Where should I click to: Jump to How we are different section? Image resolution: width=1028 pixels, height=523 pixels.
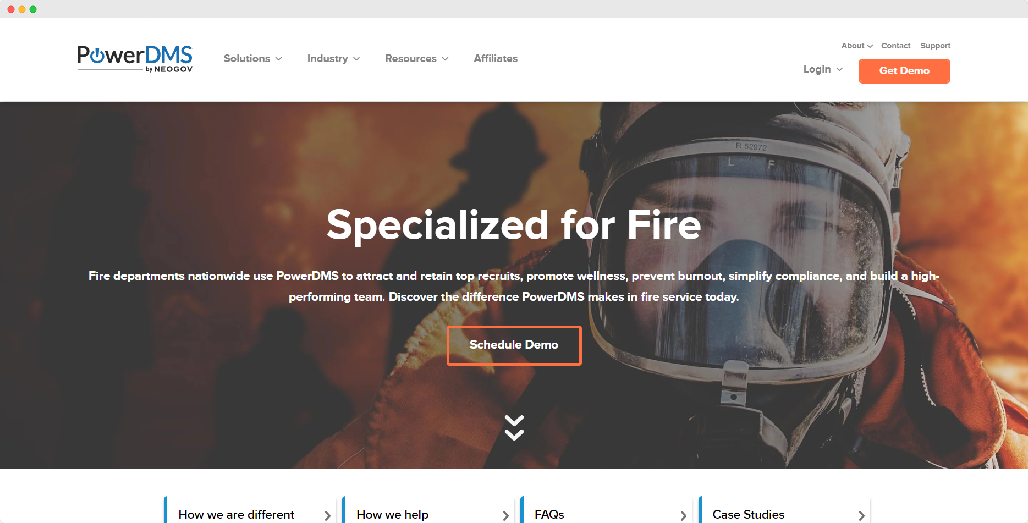click(236, 514)
